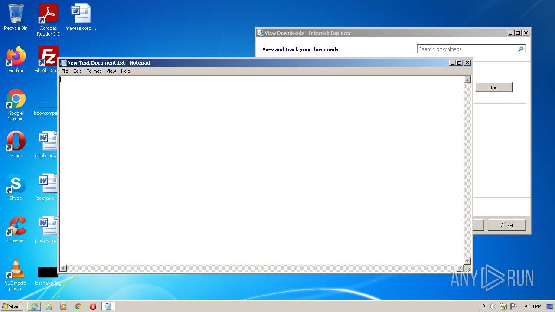Viewport: 555px width, 312px height.
Task: Click Run button in View Downloads
Action: coord(493,88)
